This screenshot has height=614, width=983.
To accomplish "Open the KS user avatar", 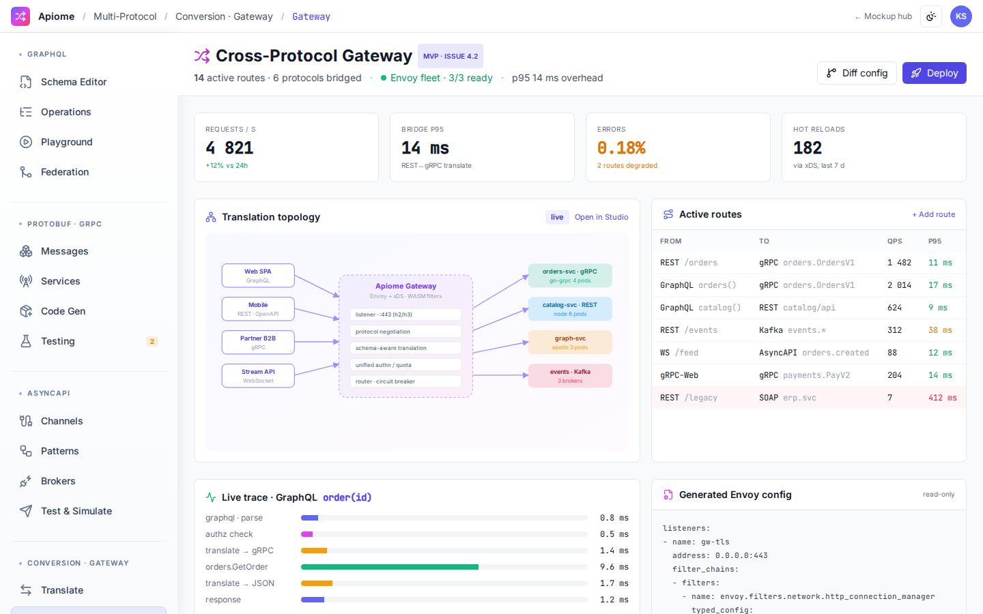I will point(961,16).
